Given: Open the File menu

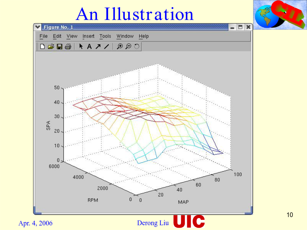Looking at the screenshot, I should pos(43,36).
